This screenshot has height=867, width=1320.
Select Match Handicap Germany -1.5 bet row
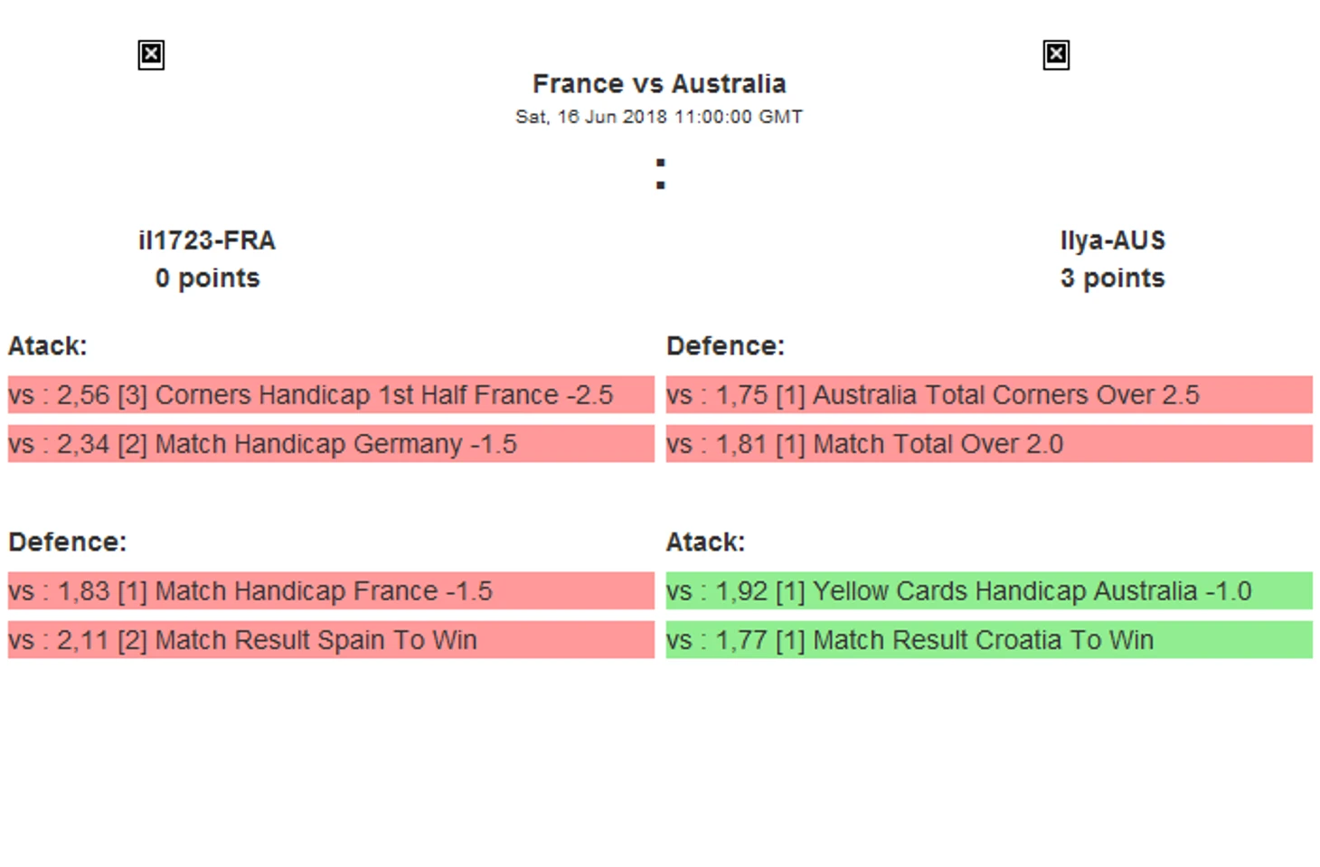pos(331,444)
